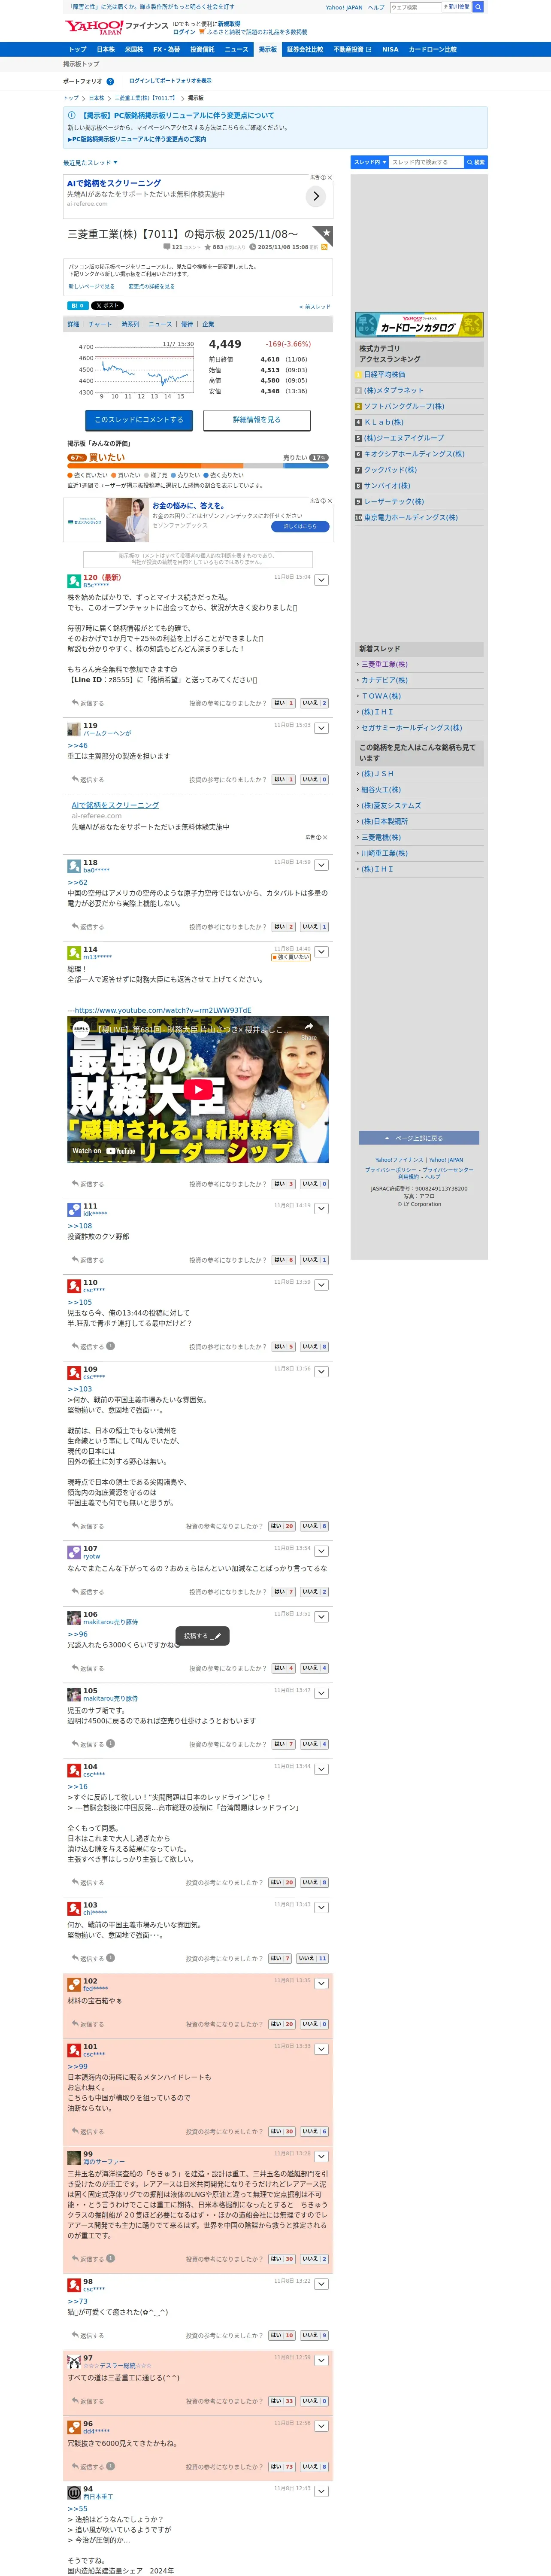Click the thread search 検索 button

coord(476,162)
